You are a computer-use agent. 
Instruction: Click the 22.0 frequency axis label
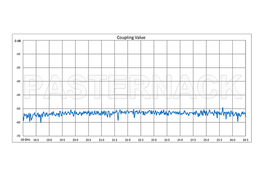[128, 139]
